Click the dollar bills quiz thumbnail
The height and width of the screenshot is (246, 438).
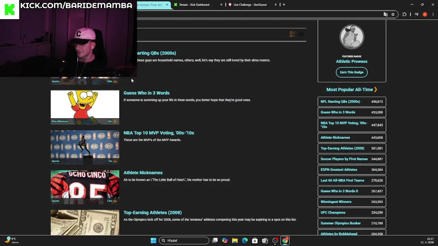85,222
